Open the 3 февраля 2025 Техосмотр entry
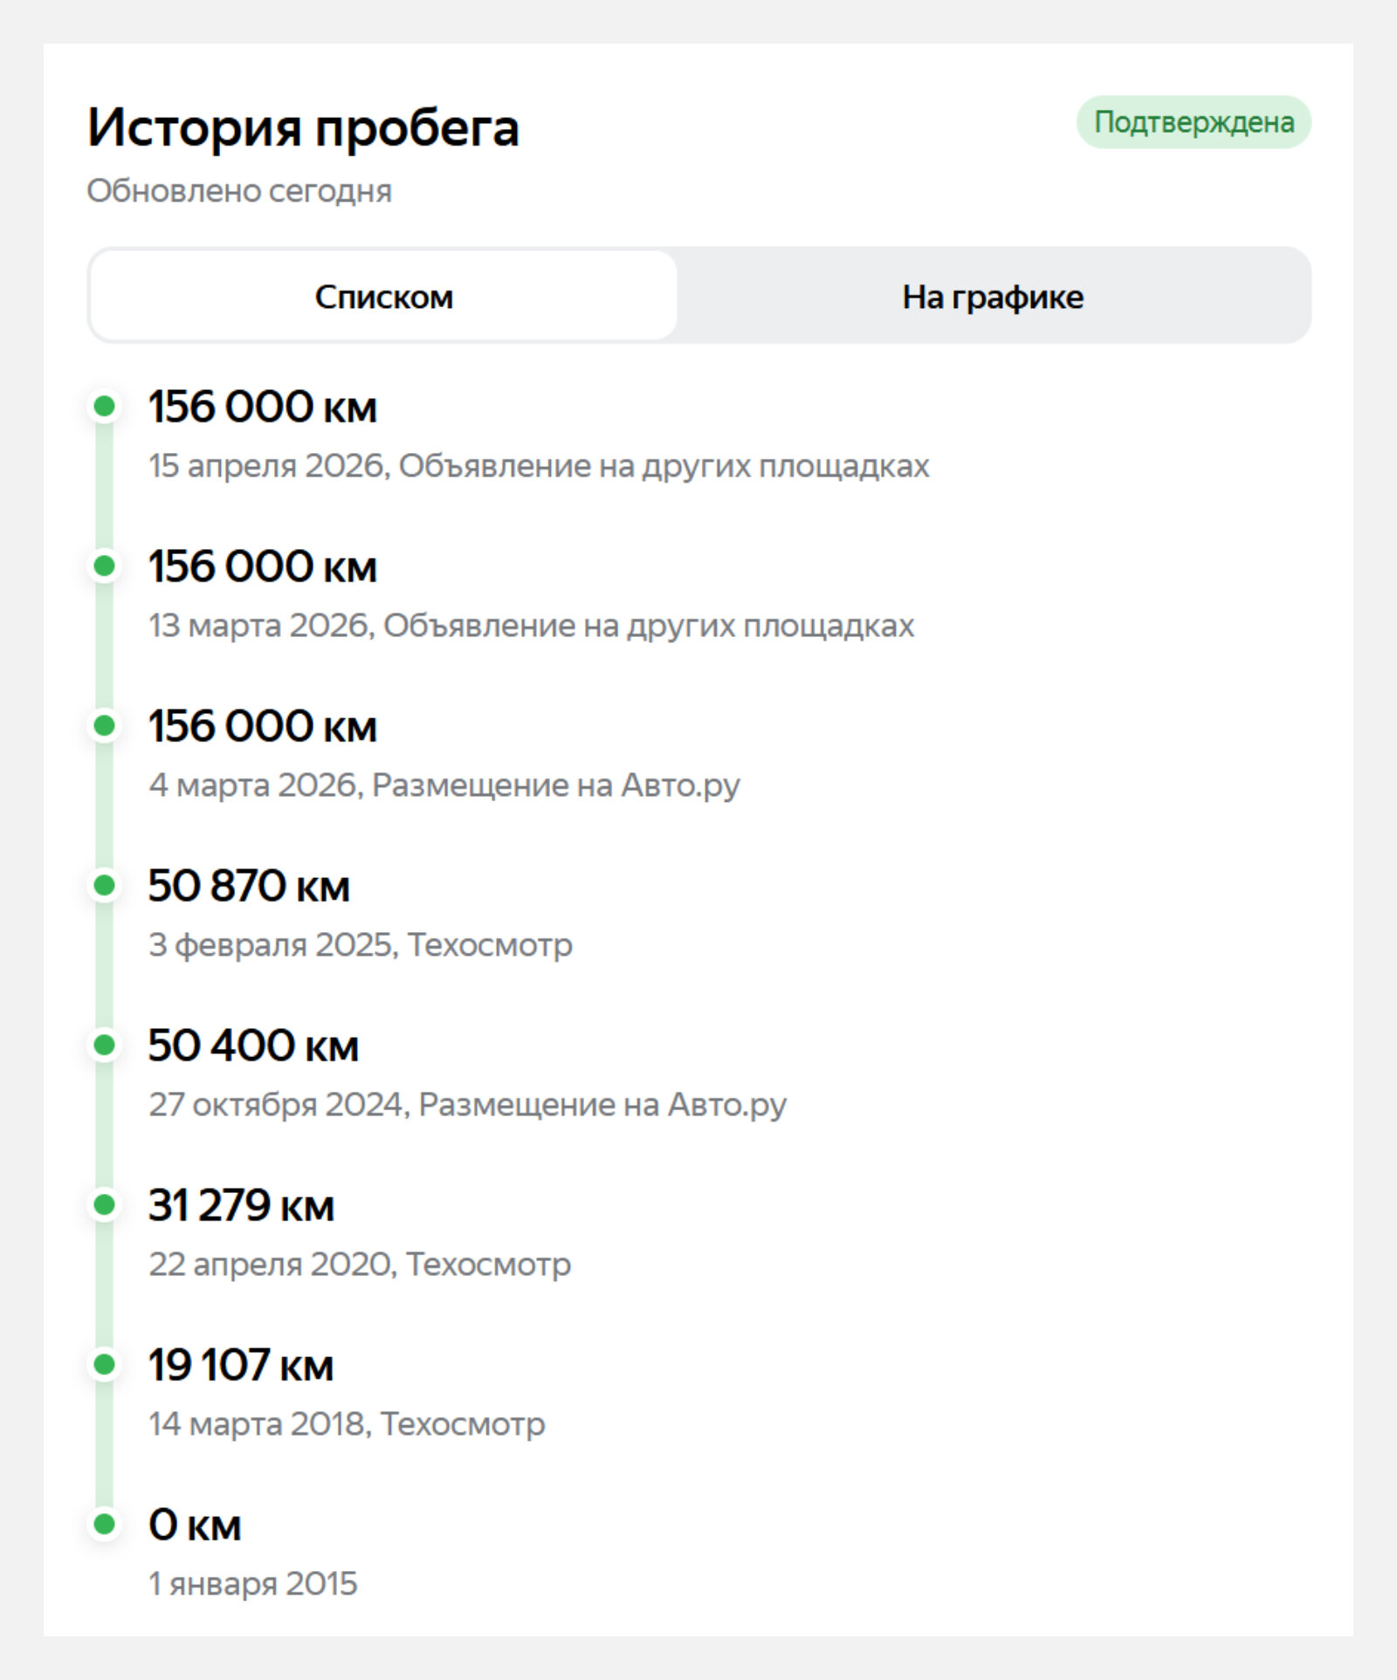The height and width of the screenshot is (1680, 1397). point(361,944)
